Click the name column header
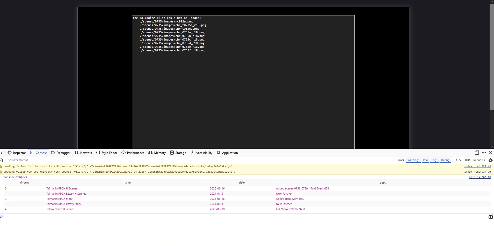The height and width of the screenshot is (246, 494). (127, 182)
